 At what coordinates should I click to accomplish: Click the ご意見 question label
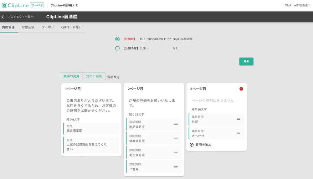(134, 169)
